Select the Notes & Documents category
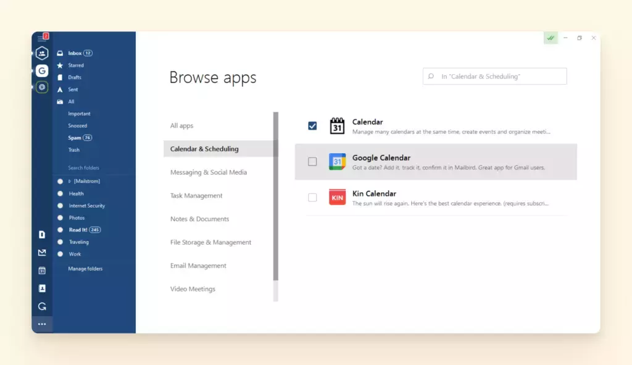 pos(199,219)
